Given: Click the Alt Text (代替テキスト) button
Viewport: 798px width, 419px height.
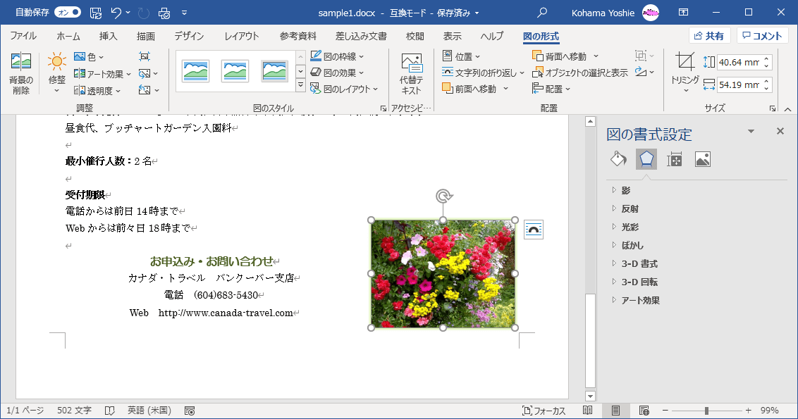Looking at the screenshot, I should click(x=411, y=74).
